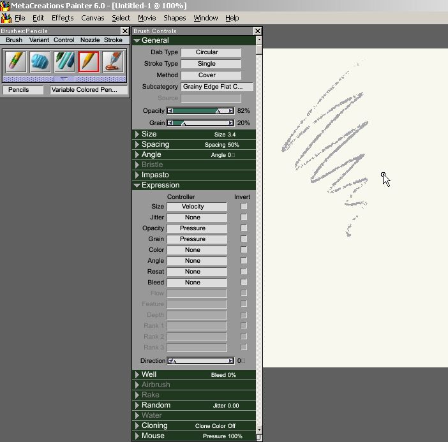Expand the Angle section

(x=137, y=155)
